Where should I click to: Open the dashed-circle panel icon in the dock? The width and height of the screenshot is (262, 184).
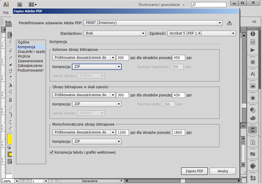253,98
